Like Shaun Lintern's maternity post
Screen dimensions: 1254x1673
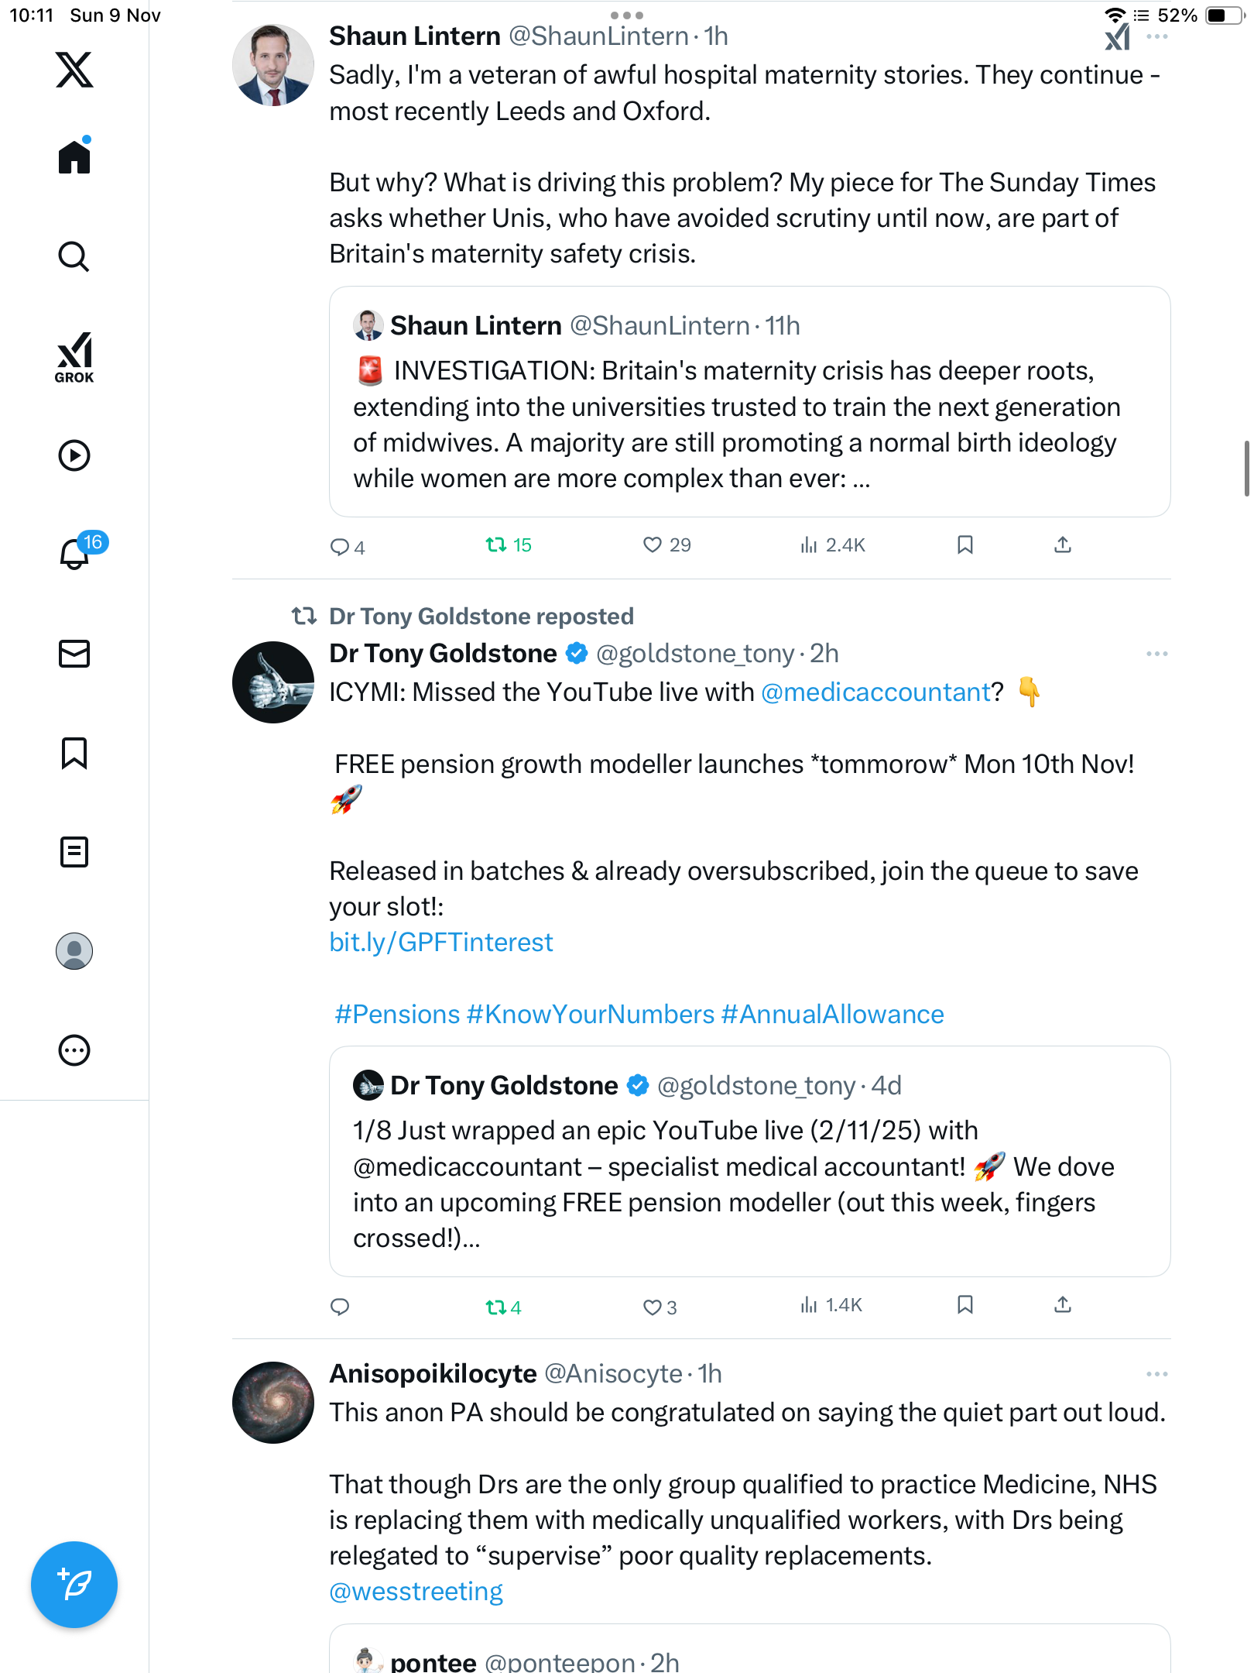click(653, 545)
